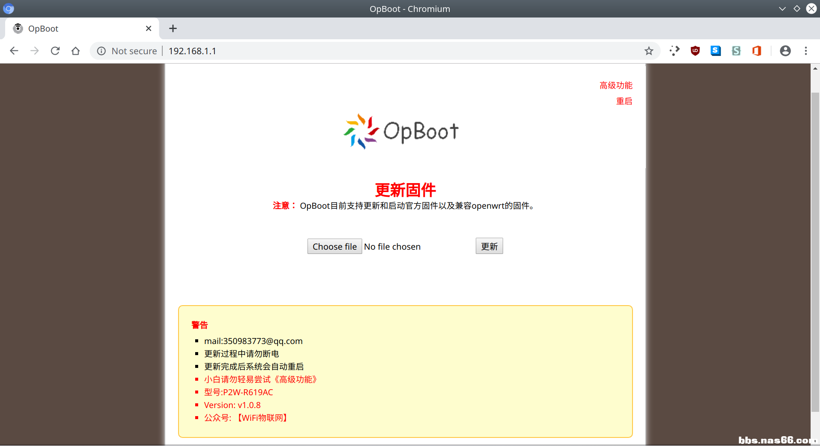Reload the OpBoot page
Image resolution: width=820 pixels, height=446 pixels.
coord(55,51)
